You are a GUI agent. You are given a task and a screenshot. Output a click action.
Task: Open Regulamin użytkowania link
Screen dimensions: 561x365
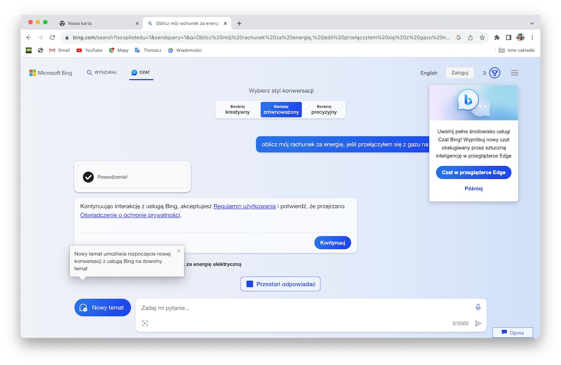(245, 206)
